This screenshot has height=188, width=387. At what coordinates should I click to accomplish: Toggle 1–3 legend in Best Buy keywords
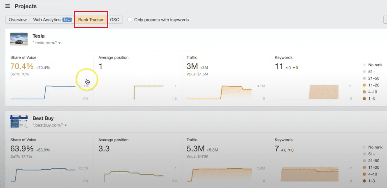tap(369, 181)
